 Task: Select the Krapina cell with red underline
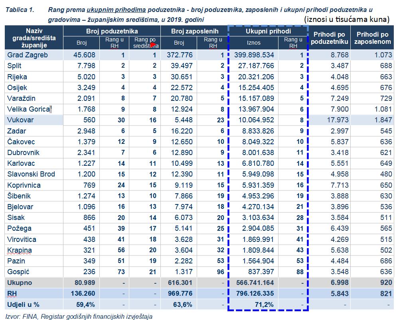[34, 250]
